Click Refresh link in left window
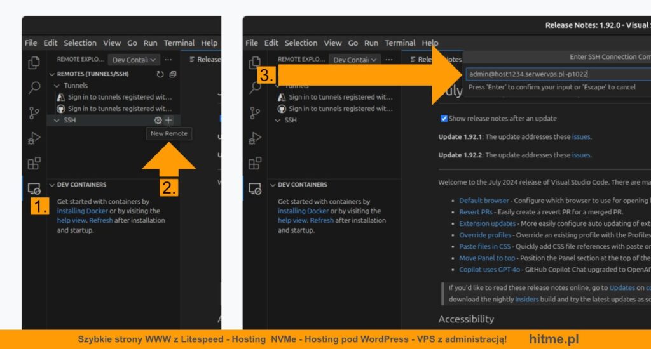The height and width of the screenshot is (349, 651). coord(101,221)
